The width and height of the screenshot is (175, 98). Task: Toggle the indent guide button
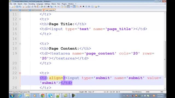click(74, 7)
